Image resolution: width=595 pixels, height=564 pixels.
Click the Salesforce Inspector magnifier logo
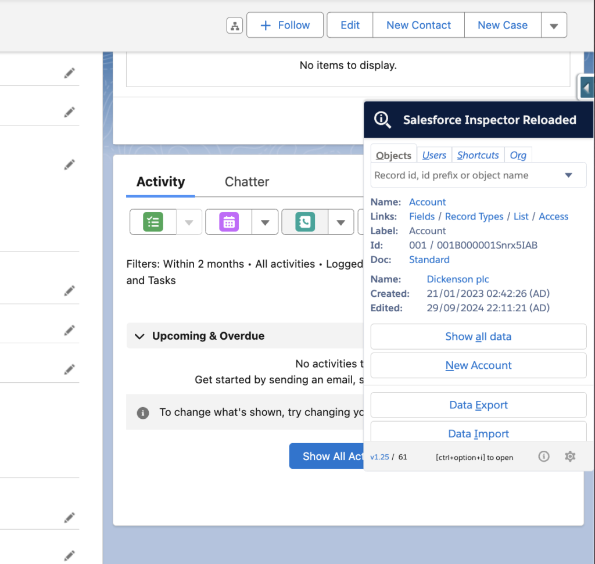pyautogui.click(x=382, y=120)
